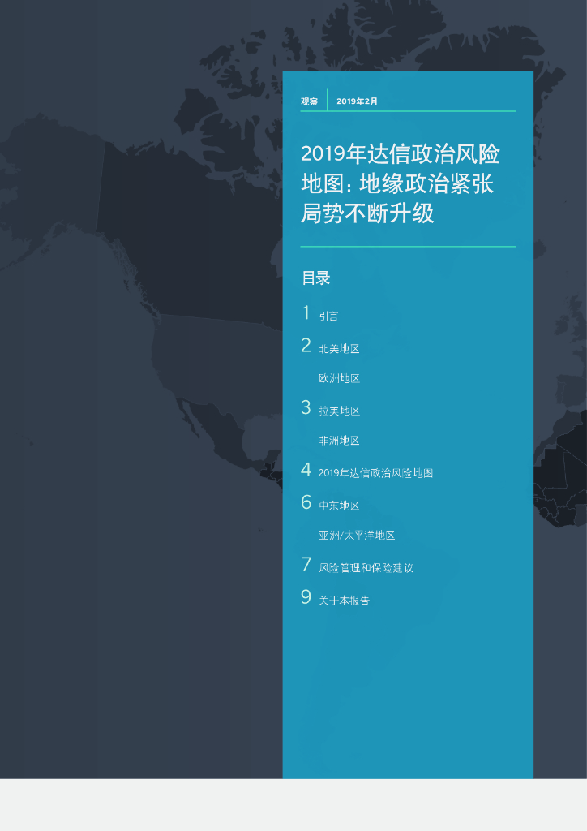Open the '中东地区' contents entry

(339, 506)
